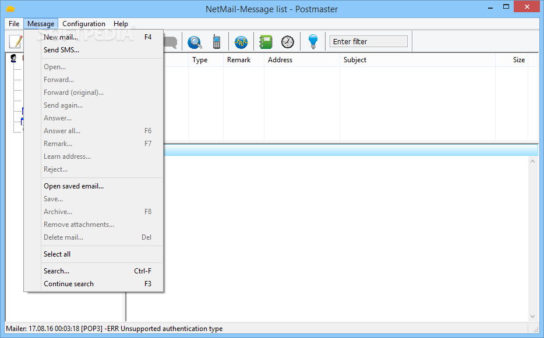Click the Remove attachments... entry
This screenshot has height=338, width=544.
pos(94,225)
